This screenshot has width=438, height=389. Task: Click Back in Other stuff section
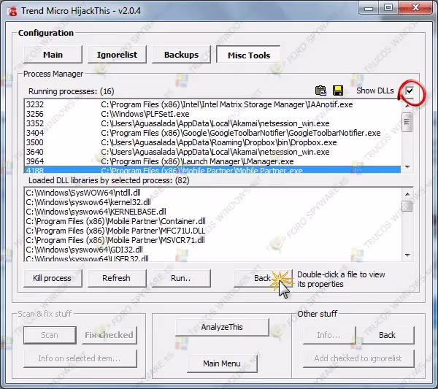(x=387, y=335)
